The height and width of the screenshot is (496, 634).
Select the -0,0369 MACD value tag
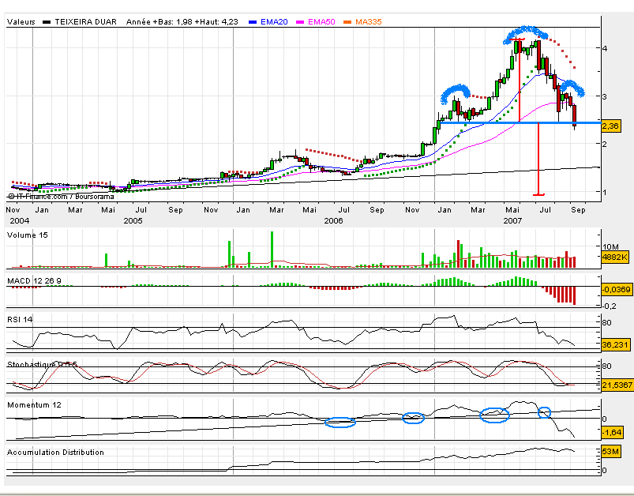614,290
